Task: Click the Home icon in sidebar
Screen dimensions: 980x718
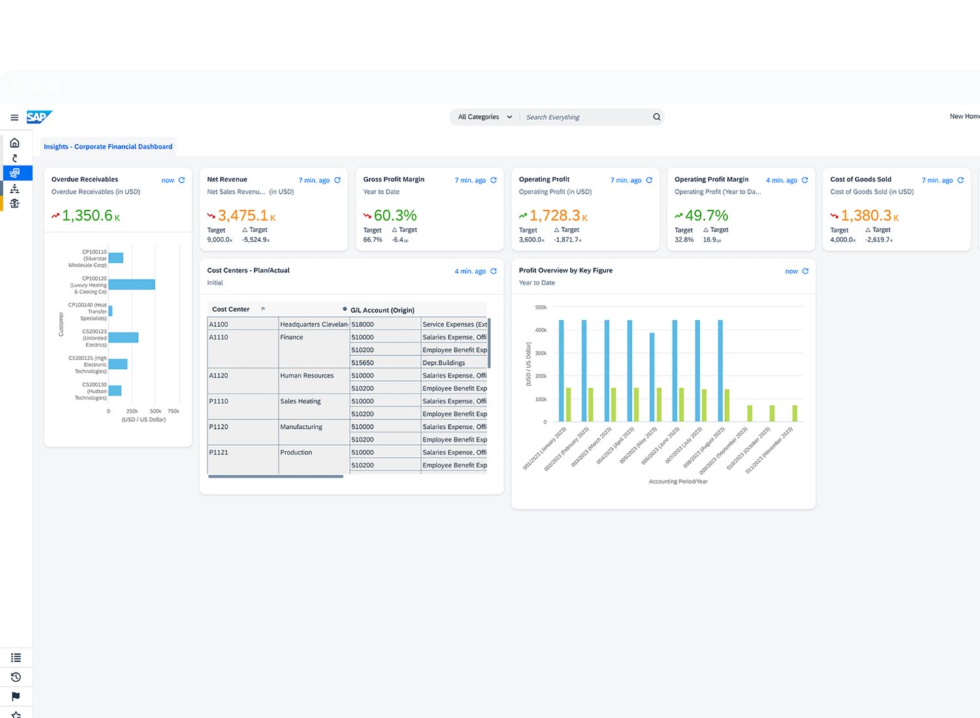Action: coord(14,143)
